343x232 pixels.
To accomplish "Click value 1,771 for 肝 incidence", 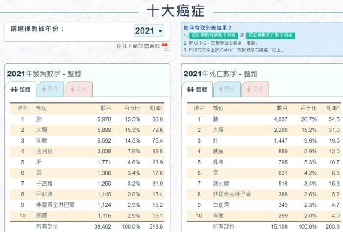I will (104, 162).
